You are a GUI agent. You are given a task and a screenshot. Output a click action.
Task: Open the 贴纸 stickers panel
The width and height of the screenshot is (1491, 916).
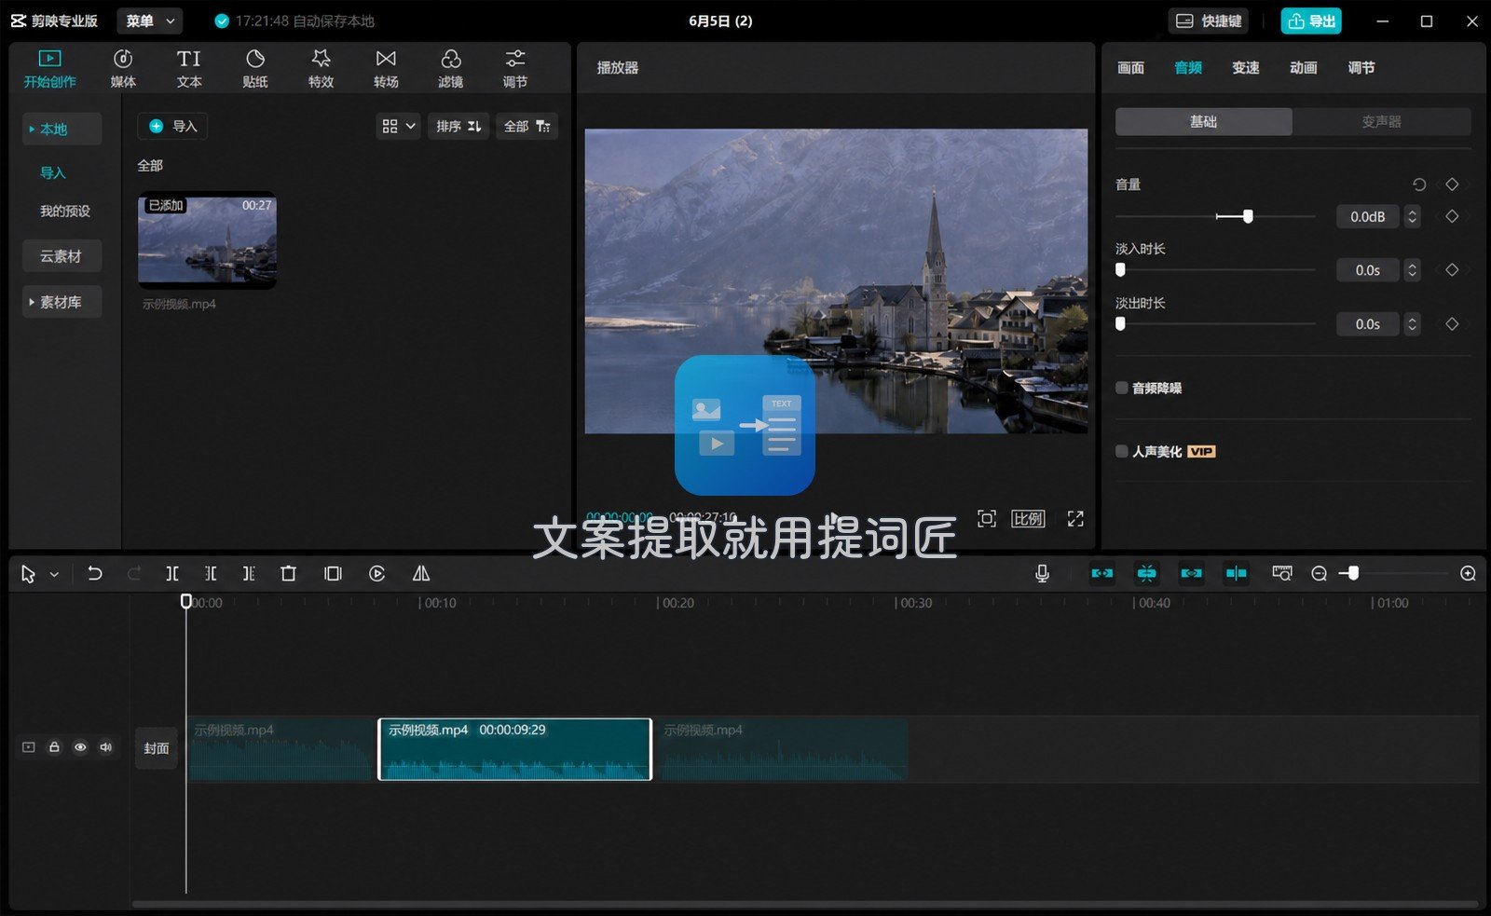tap(254, 69)
